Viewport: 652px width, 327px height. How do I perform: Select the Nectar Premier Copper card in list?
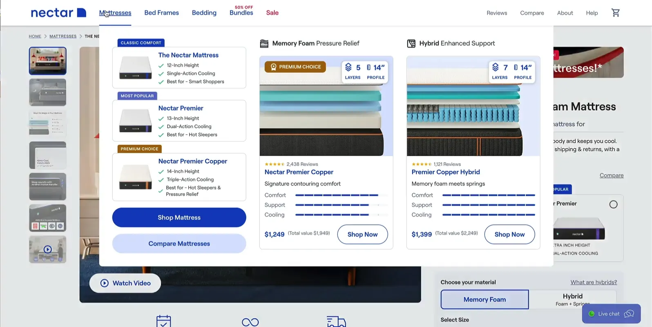pyautogui.click(x=179, y=177)
